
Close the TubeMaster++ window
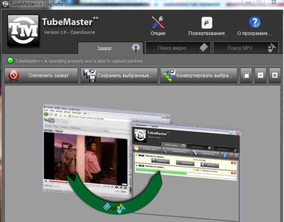(274, 2)
